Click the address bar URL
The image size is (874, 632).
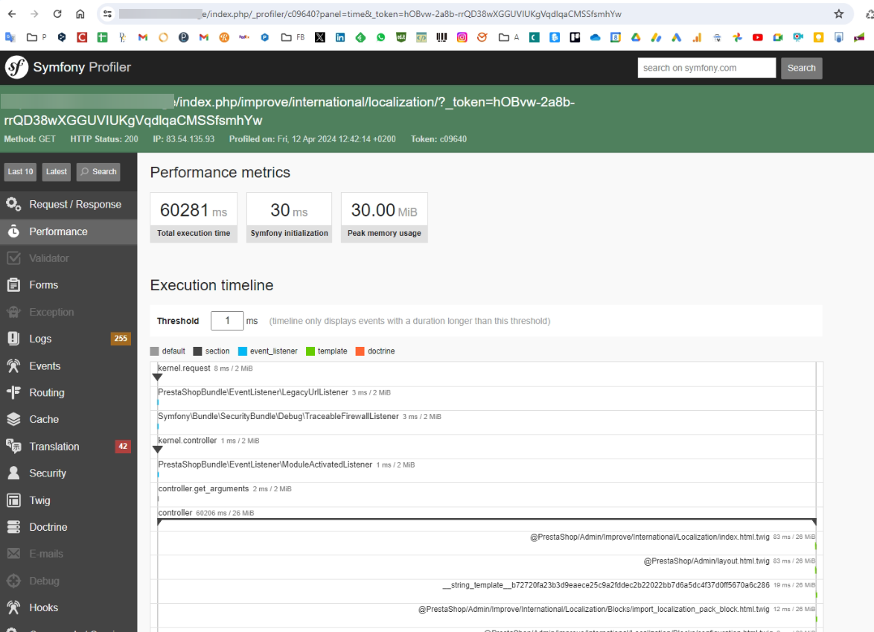pos(370,14)
